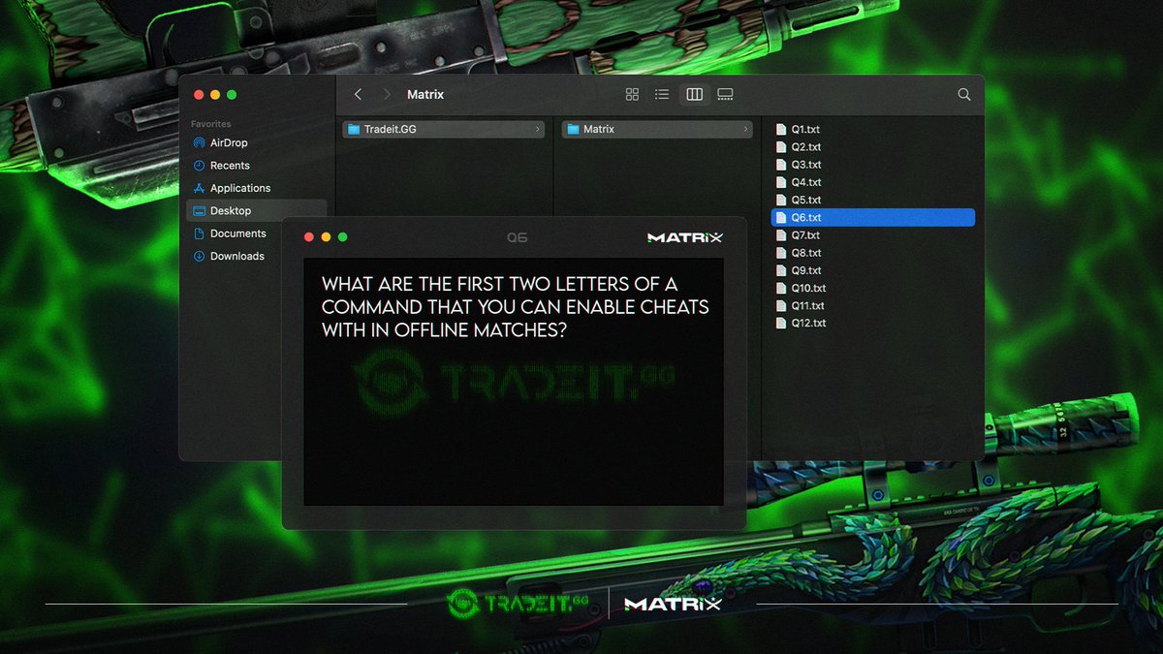Viewport: 1163px width, 654px height.
Task: Switch Finder to column view
Action: 694,95
